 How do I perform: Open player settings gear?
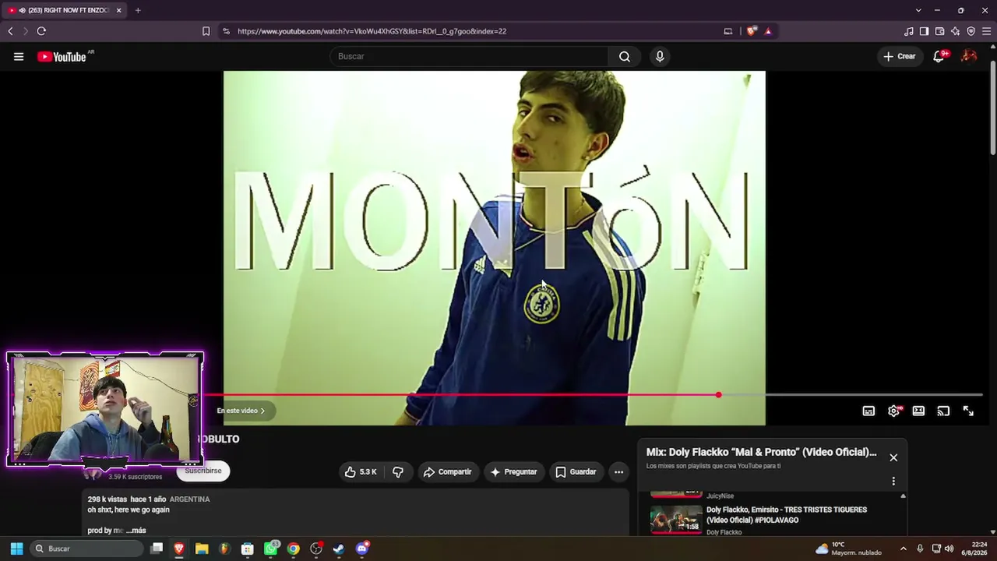pyautogui.click(x=893, y=411)
